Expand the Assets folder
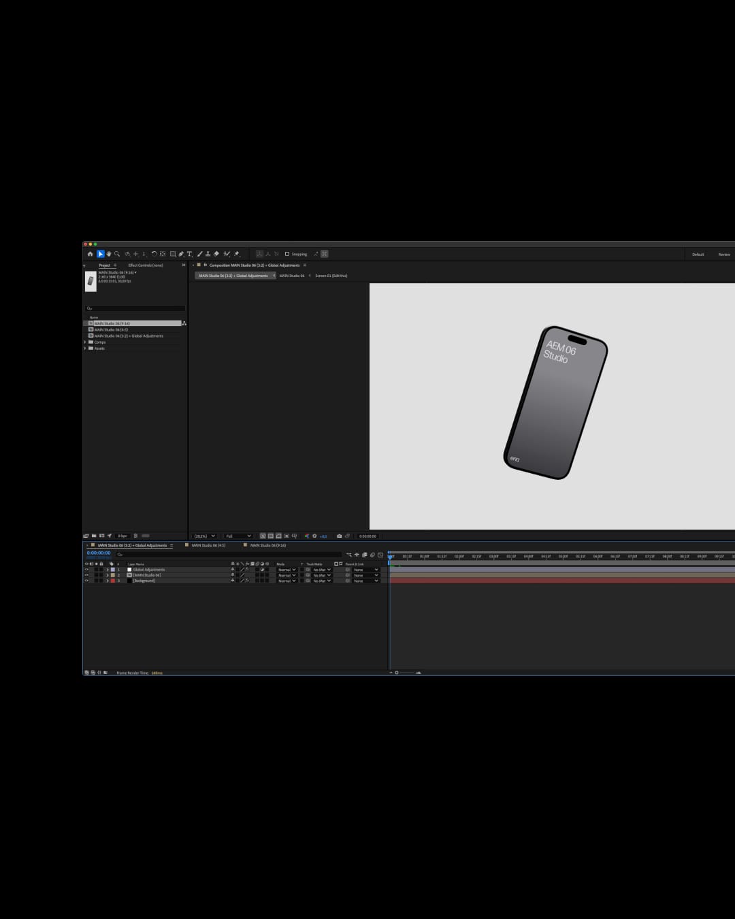Viewport: 735px width, 919px height. pyautogui.click(x=85, y=348)
